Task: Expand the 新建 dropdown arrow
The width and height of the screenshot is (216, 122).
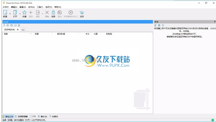Action: (x=10, y=14)
